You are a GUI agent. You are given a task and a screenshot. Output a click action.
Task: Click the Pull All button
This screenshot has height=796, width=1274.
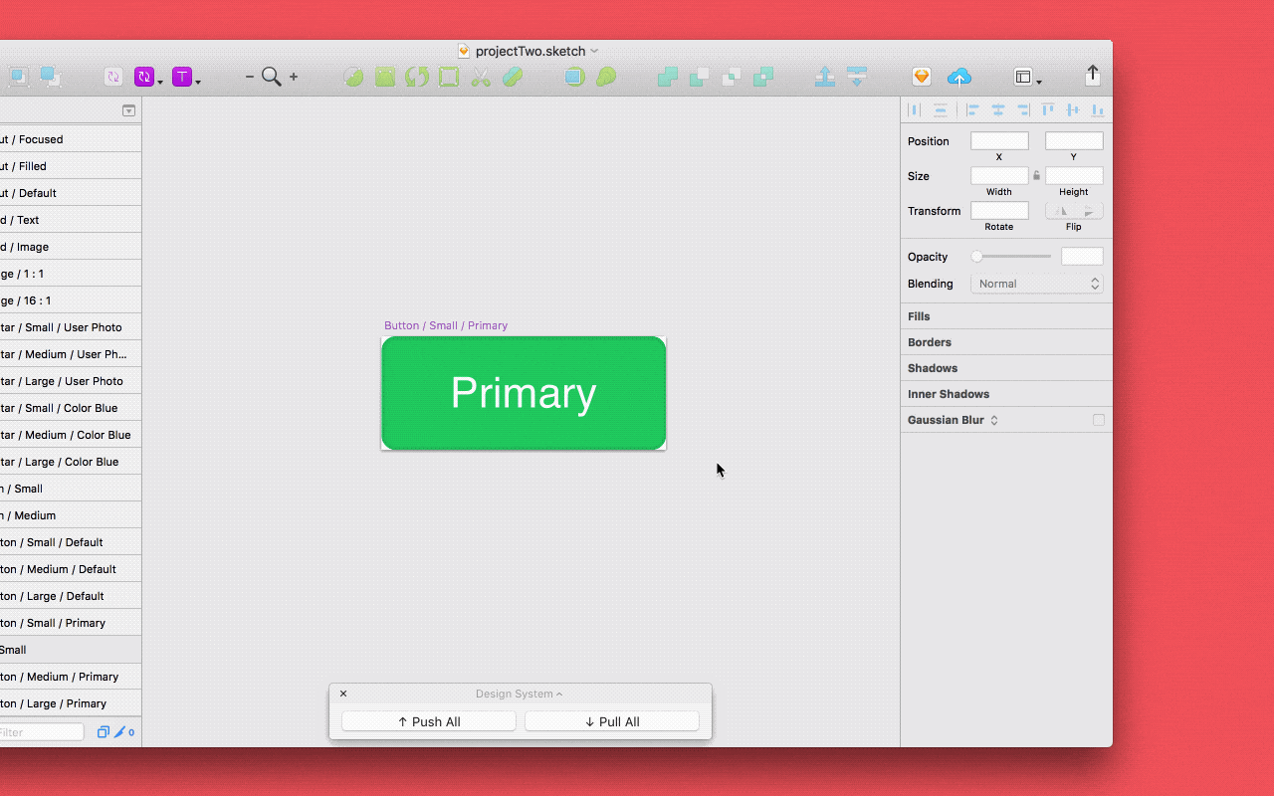[611, 721]
